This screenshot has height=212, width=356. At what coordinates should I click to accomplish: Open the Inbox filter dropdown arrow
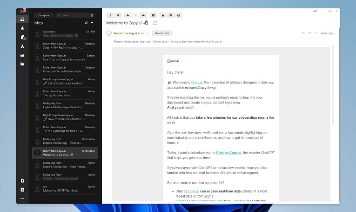click(92, 23)
